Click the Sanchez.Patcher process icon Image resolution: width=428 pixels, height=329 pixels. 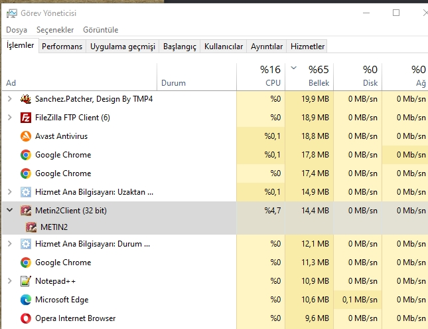coord(26,99)
